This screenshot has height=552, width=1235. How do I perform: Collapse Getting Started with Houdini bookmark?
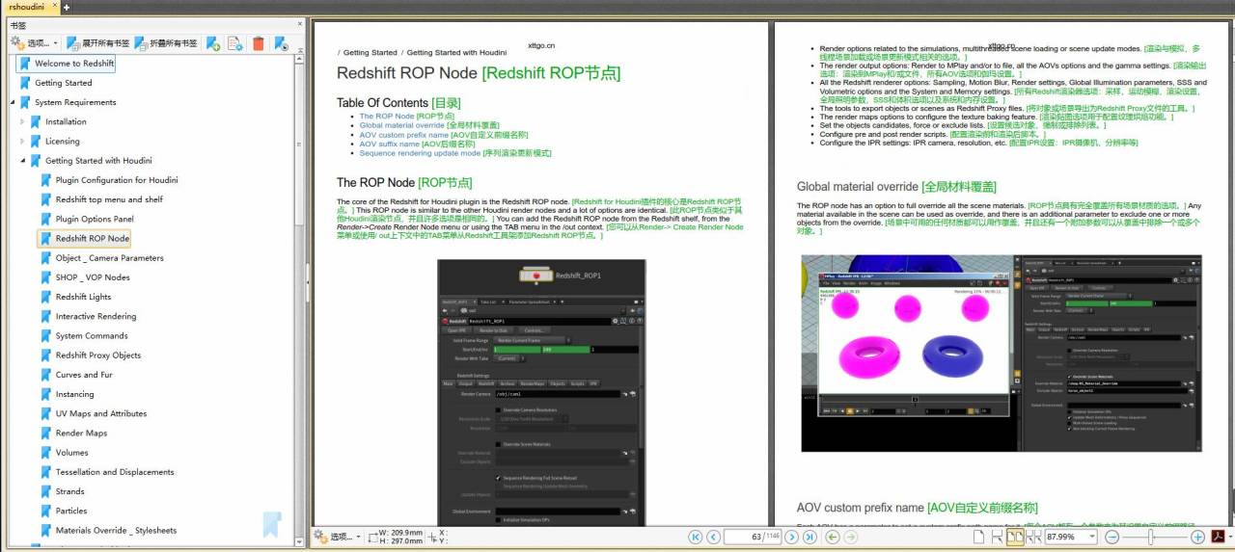(23, 161)
